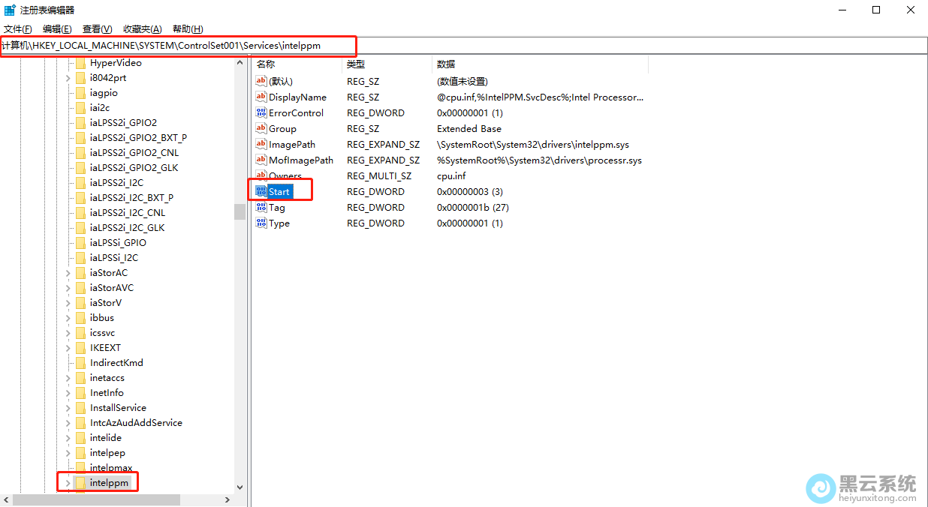The image size is (928, 507).
Task: Click the DWORD icon beside ErrorControl
Action: [x=261, y=112]
